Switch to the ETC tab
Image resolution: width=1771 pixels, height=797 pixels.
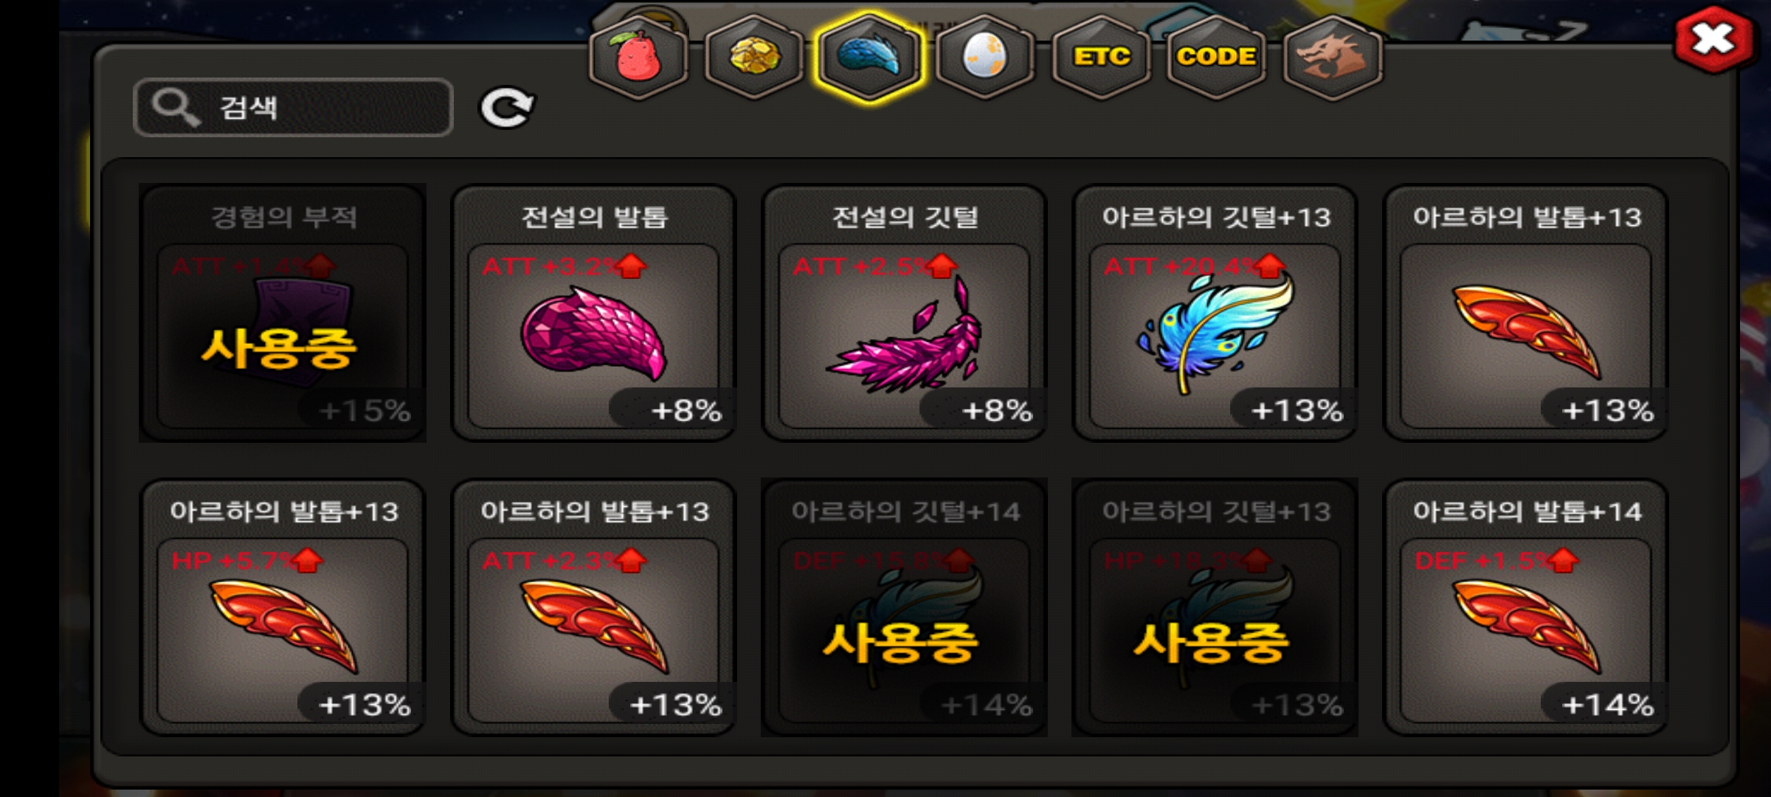point(1101,58)
